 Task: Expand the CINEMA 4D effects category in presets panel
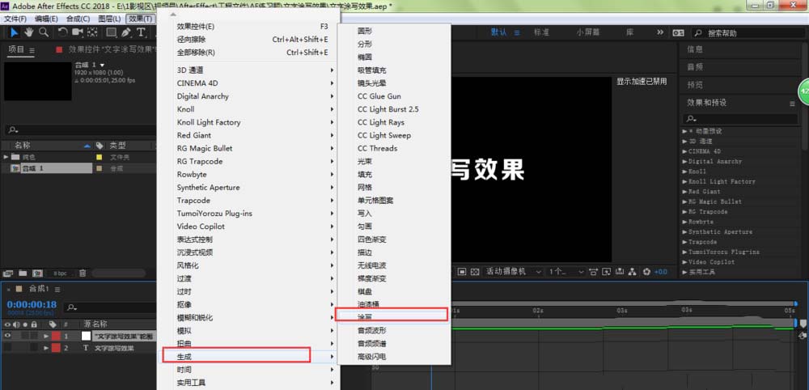pos(684,151)
